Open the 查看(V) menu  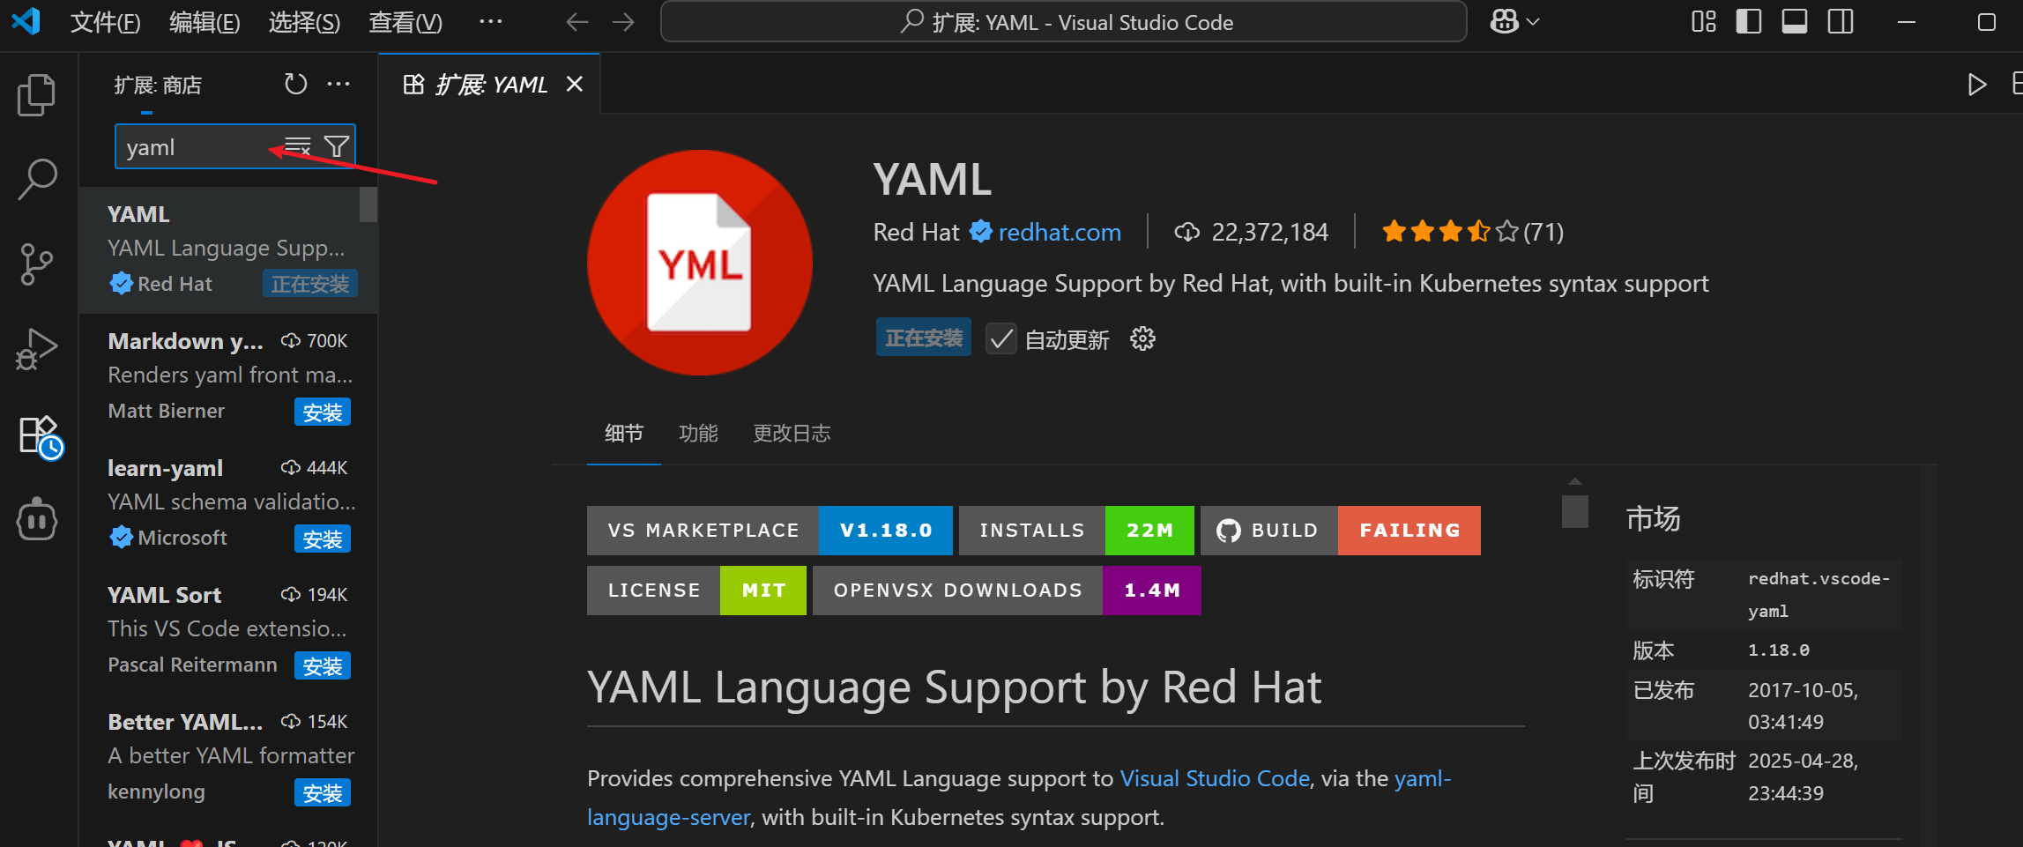pos(405,22)
